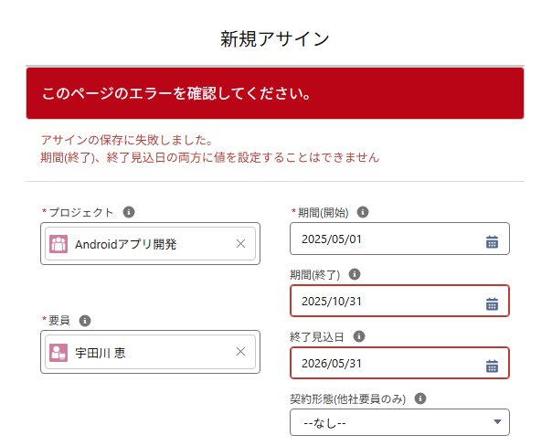
Task: Click info icon next to プロジェクト label
Action: point(129,212)
